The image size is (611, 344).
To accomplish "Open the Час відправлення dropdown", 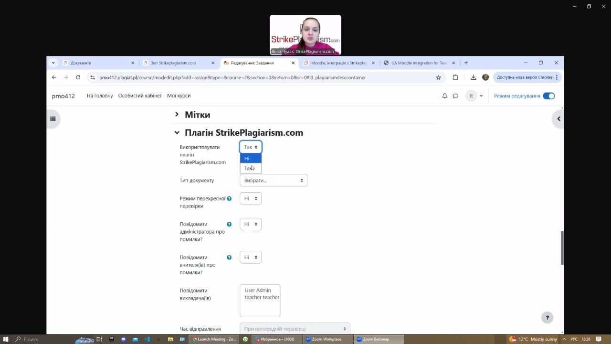I will [295, 328].
